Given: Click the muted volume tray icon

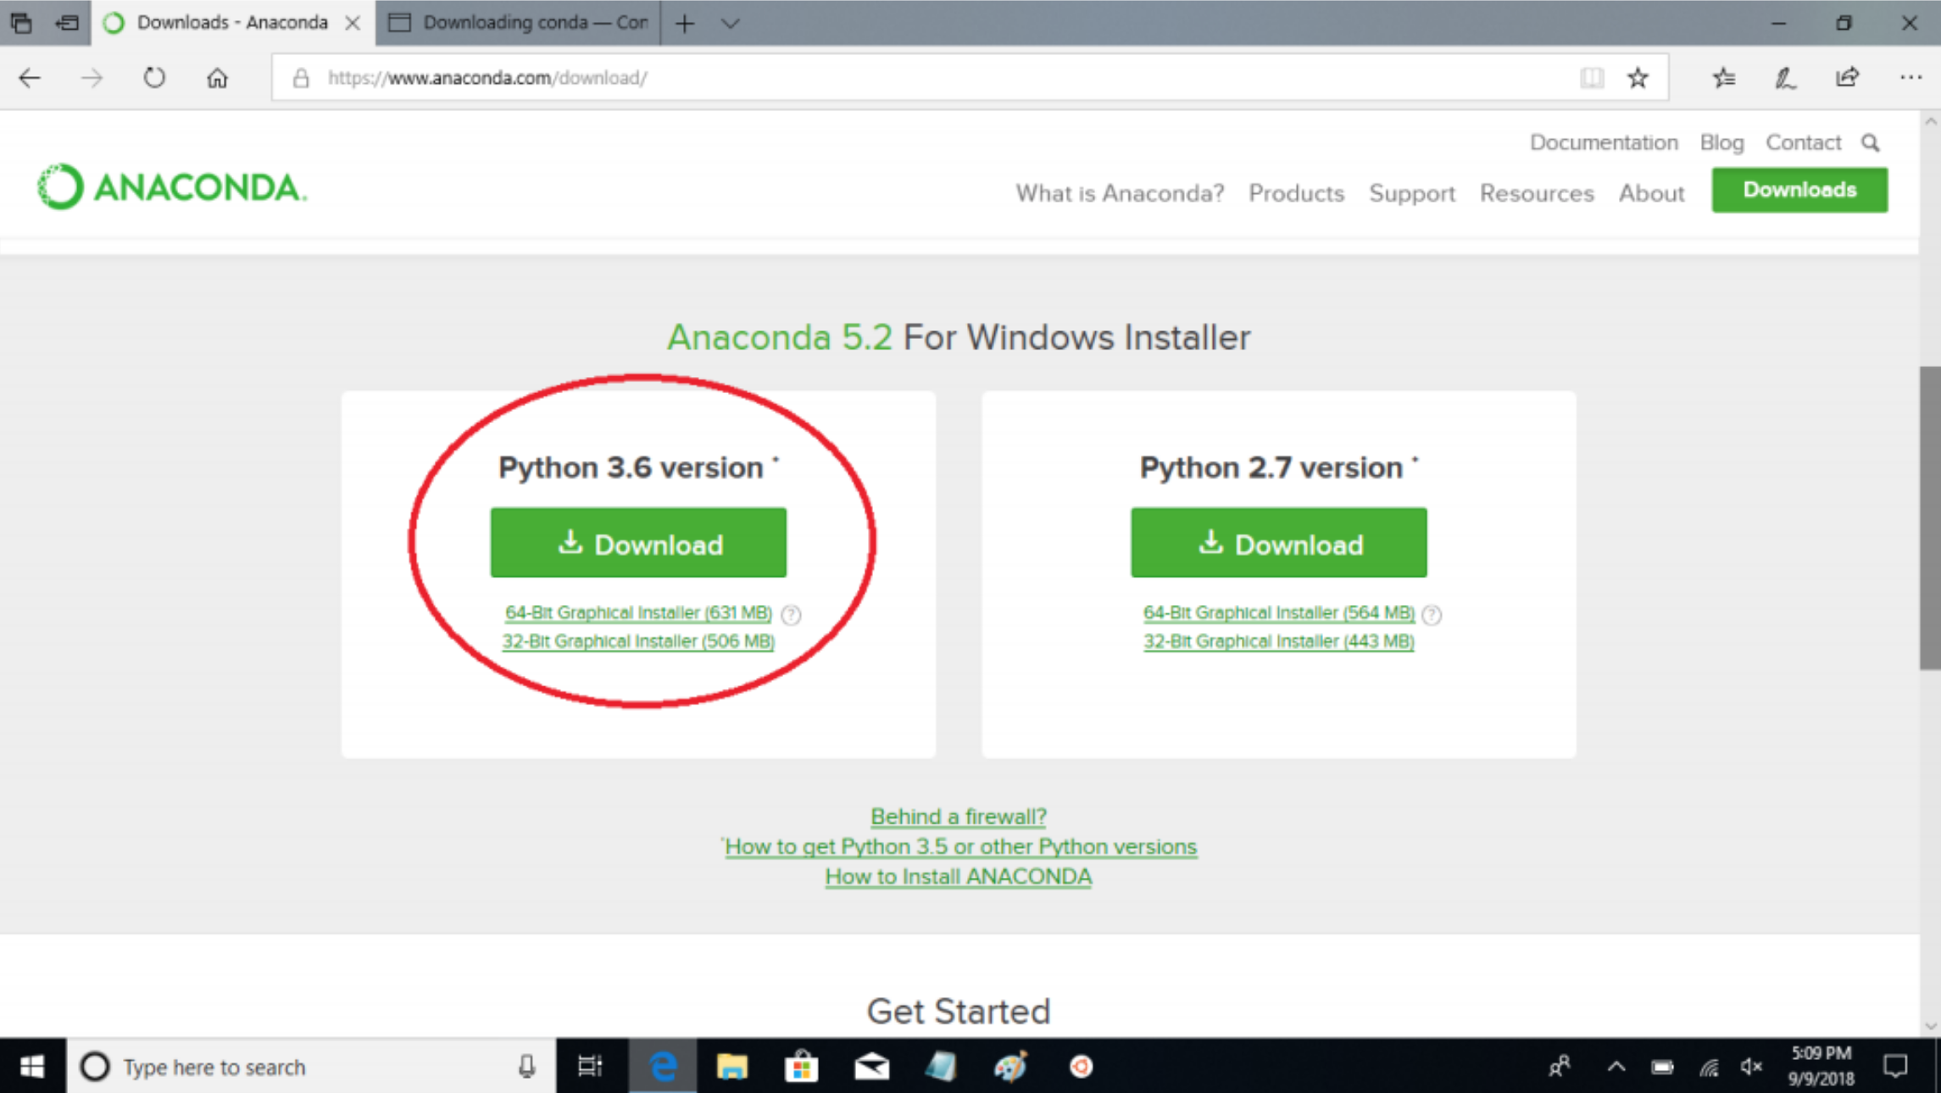Looking at the screenshot, I should (1751, 1067).
